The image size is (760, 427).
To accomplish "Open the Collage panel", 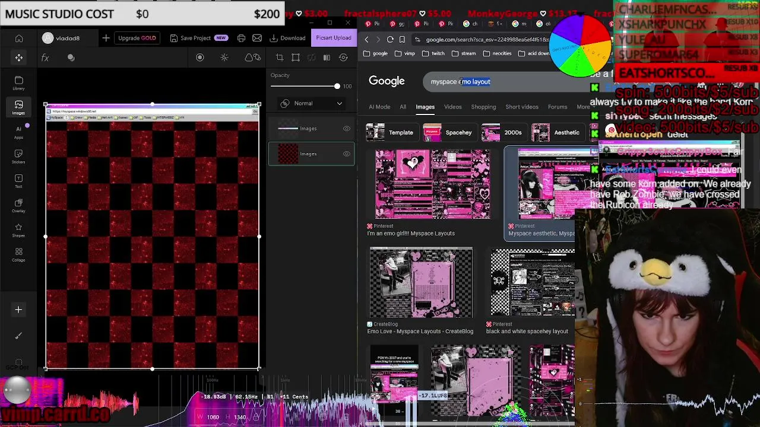I will [x=19, y=254].
